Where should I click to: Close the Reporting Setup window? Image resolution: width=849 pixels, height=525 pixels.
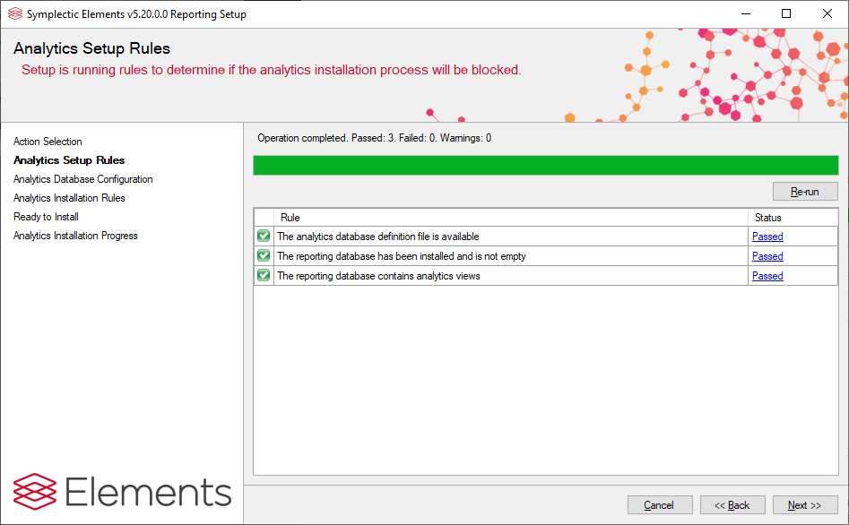tap(827, 13)
